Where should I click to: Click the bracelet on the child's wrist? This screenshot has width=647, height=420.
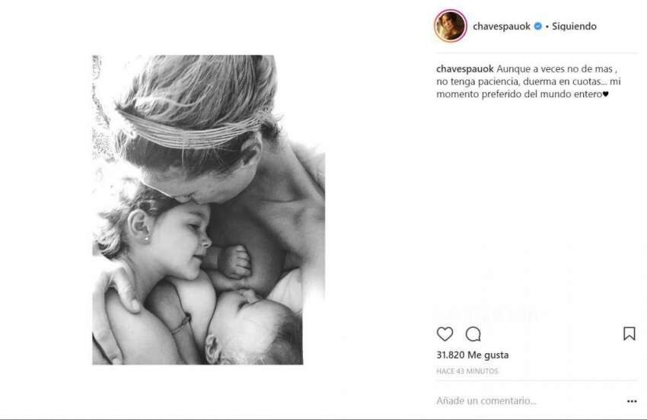[x=180, y=324]
